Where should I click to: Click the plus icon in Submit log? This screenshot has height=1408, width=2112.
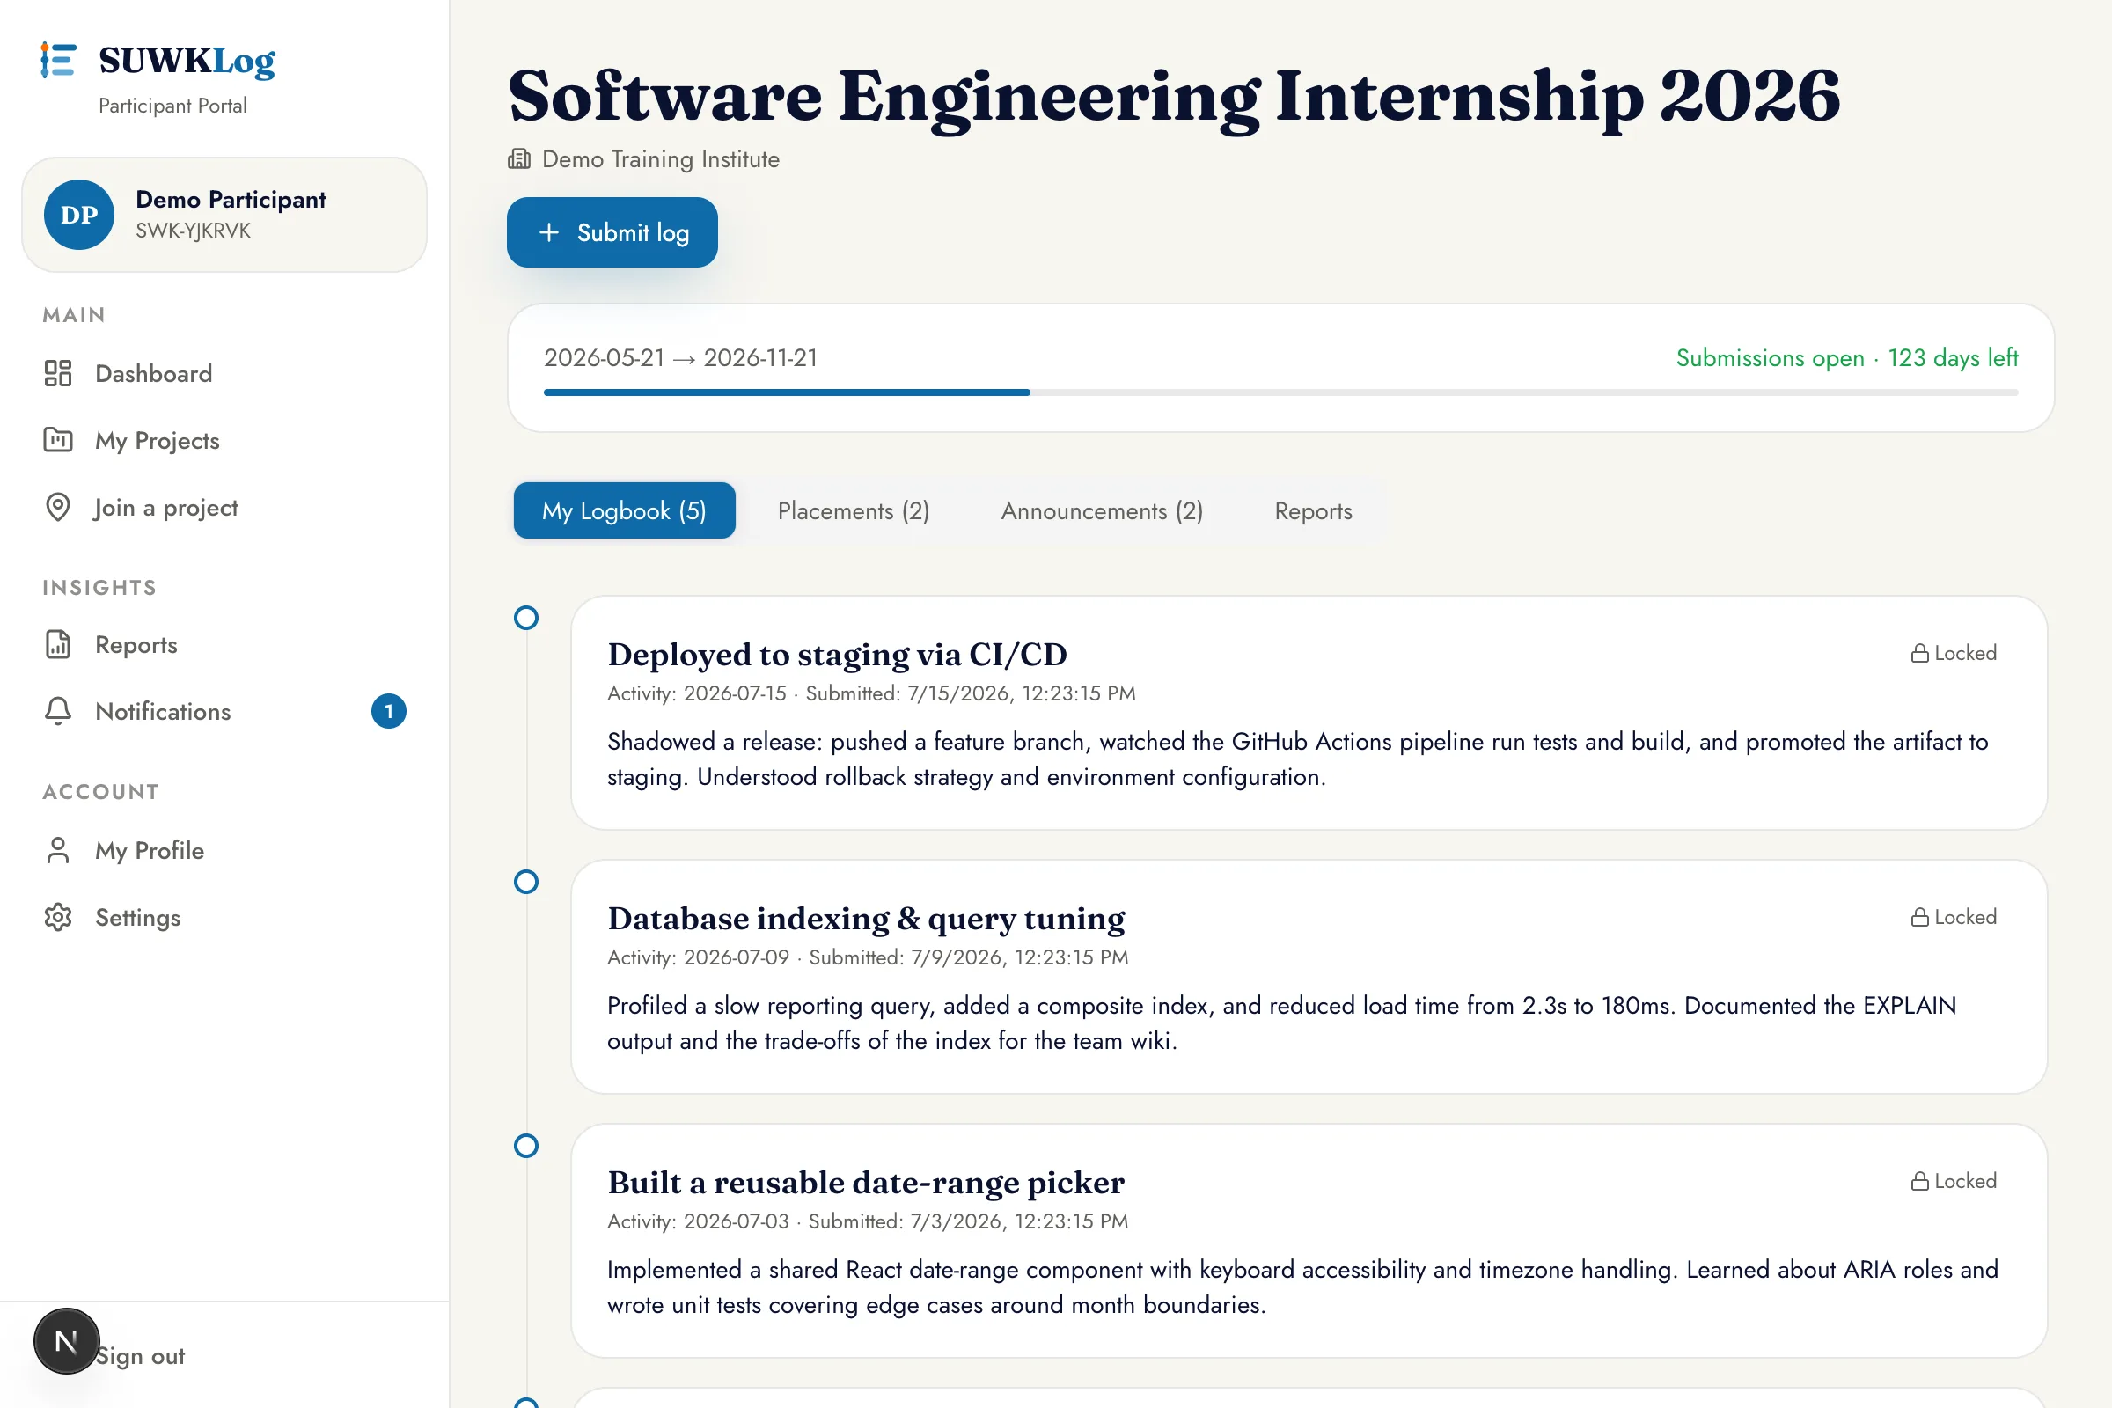pos(548,232)
